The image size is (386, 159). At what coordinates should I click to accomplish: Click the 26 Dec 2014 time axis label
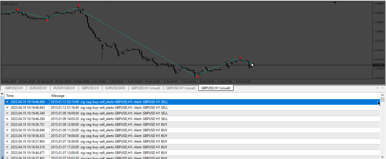[9, 81]
